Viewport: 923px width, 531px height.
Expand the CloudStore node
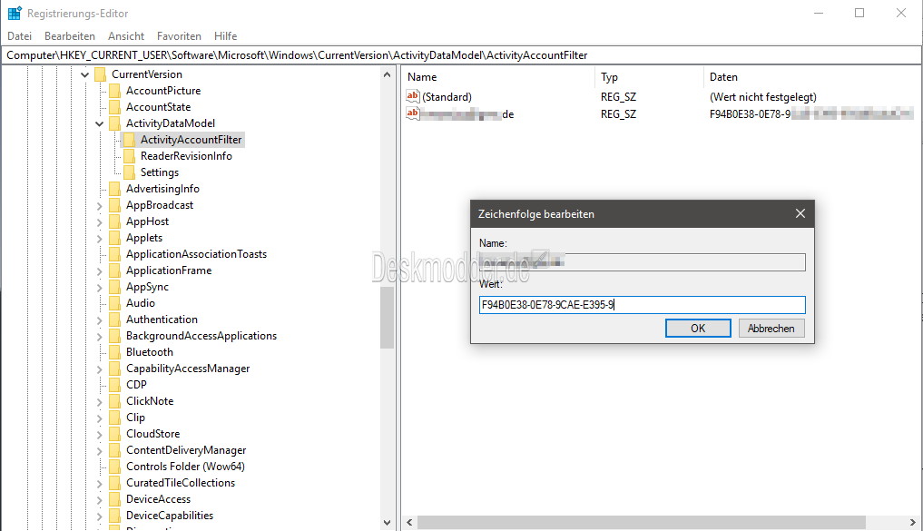tap(100, 435)
